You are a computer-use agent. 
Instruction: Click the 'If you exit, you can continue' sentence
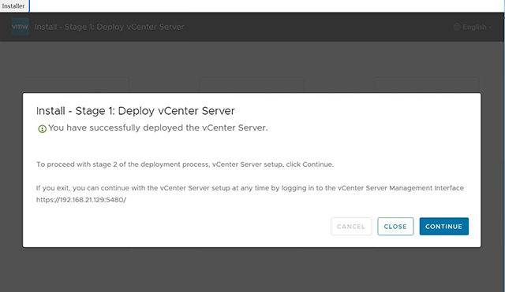(250, 188)
